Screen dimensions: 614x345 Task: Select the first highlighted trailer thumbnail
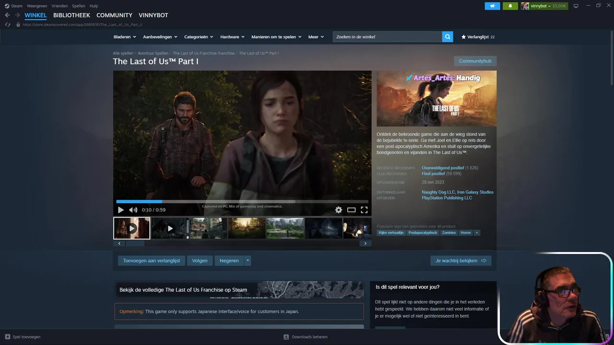click(x=132, y=228)
